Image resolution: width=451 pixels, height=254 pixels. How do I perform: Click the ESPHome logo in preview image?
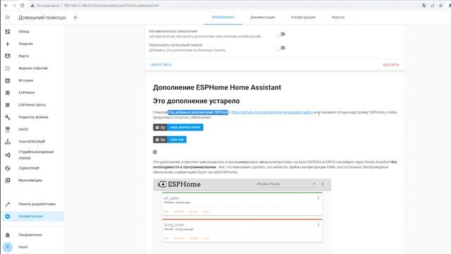point(179,184)
